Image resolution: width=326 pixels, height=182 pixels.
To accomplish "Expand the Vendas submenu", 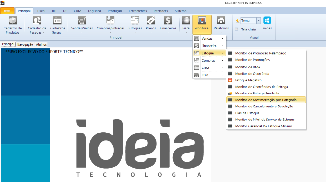I will pos(209,38).
